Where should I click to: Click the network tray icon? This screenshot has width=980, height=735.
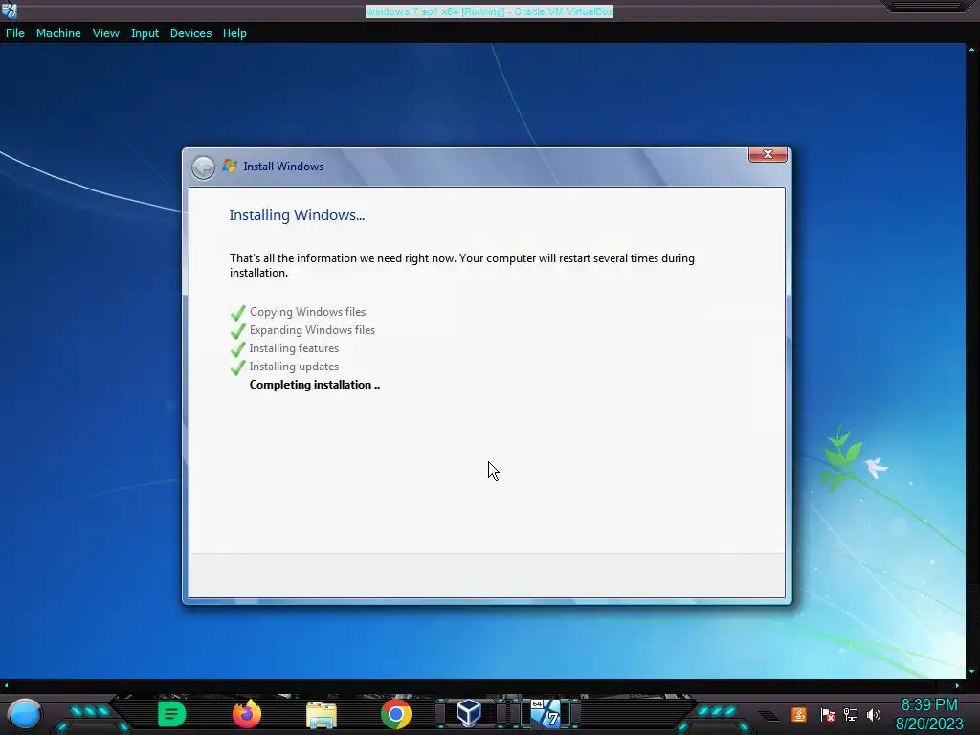pyautogui.click(x=851, y=714)
